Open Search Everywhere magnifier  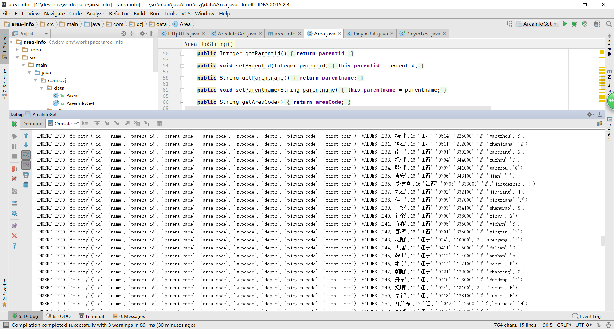click(609, 24)
